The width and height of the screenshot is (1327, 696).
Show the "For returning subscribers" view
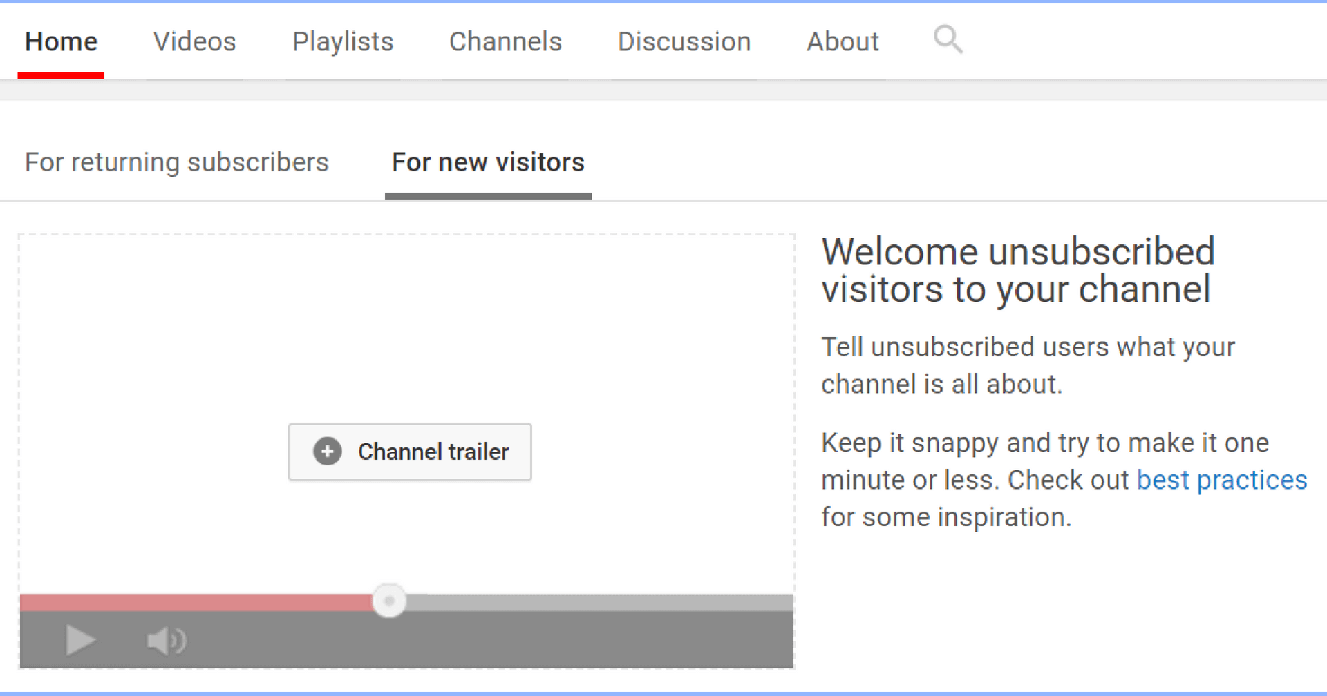click(x=176, y=162)
